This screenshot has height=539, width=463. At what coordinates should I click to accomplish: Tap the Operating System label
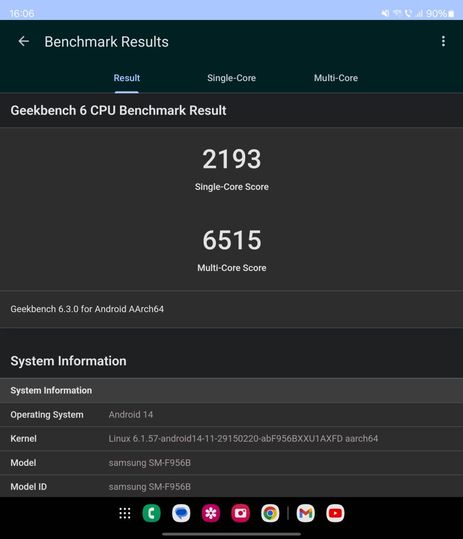[47, 415]
